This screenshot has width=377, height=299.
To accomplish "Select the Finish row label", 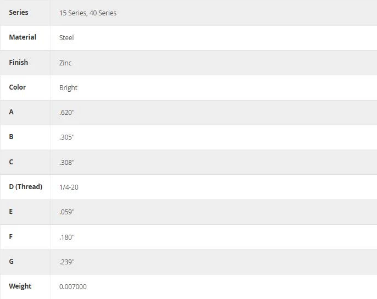I will tap(18, 63).
